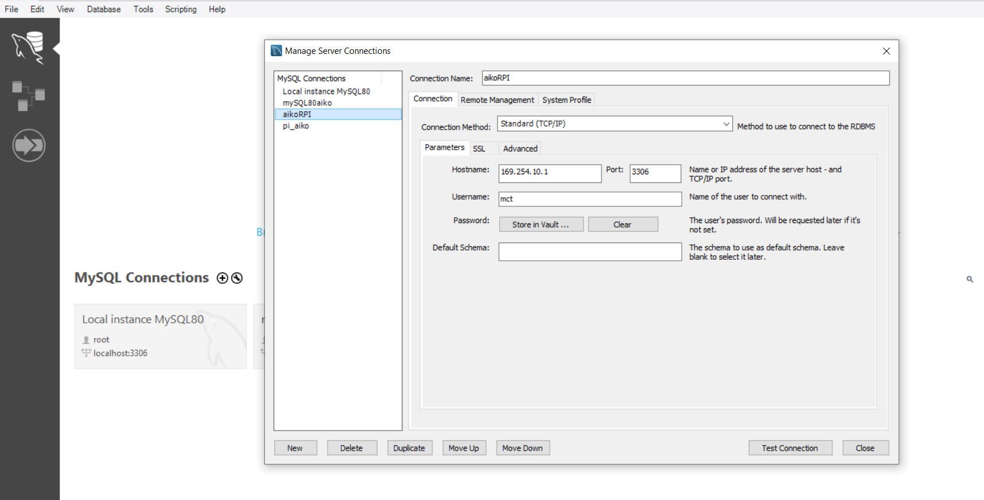This screenshot has width=984, height=500.
Task: Click the Close button at dialog bottom
Action: click(865, 448)
